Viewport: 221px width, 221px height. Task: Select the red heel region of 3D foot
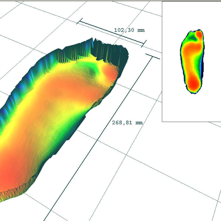pyautogui.click(x=8, y=176)
